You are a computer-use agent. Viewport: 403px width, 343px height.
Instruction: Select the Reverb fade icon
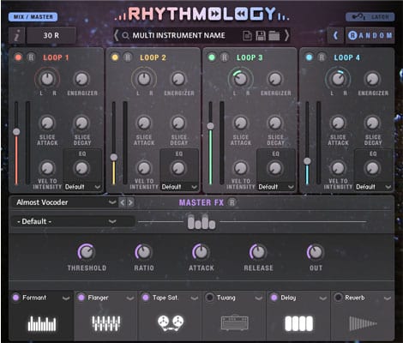(363, 323)
